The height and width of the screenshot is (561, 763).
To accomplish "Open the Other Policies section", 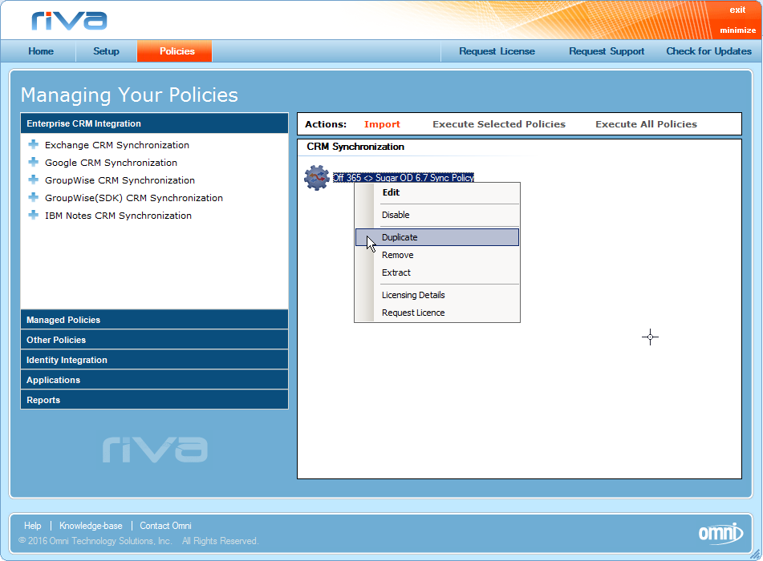I will click(x=154, y=340).
